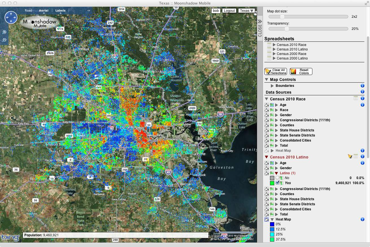370x247 pixels.
Task: Toggle map Labels on the map toolbar
Action: (x=60, y=11)
